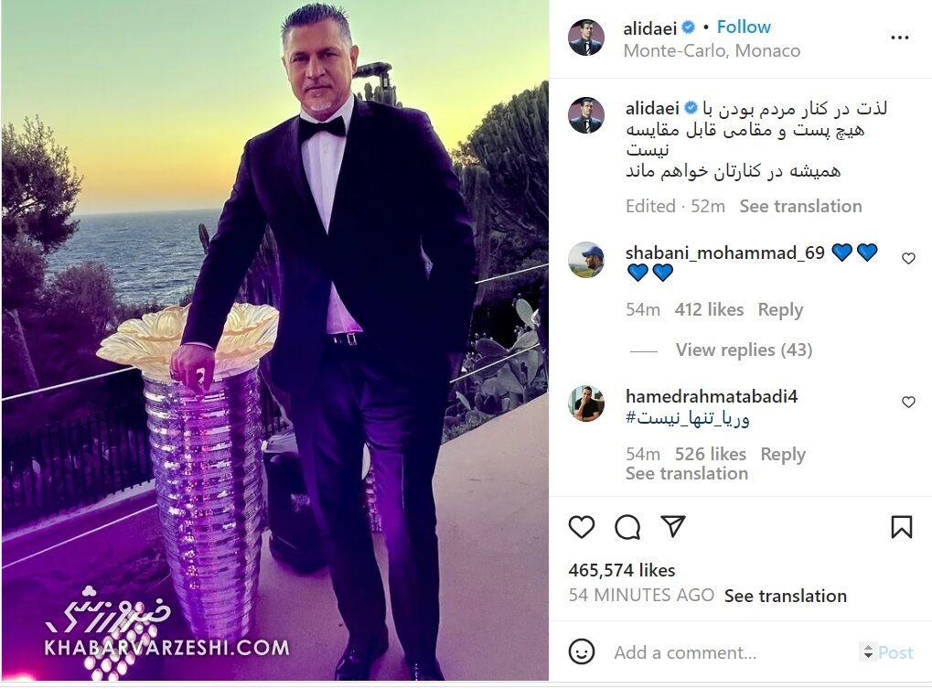Follow the alidaei account
Viewport: 932px width, 689px height.
[x=744, y=27]
